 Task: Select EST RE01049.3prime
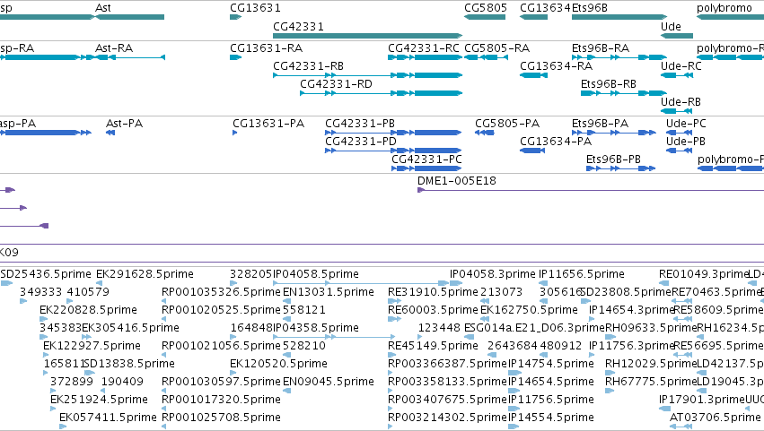pyautogui.click(x=704, y=274)
